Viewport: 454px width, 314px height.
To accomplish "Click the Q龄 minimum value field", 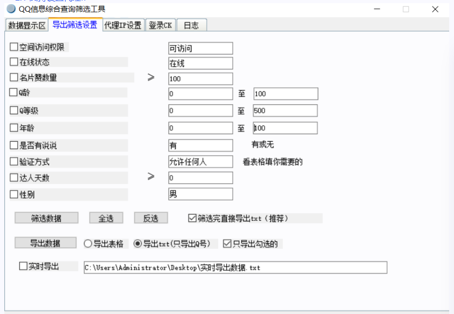I will (x=201, y=94).
